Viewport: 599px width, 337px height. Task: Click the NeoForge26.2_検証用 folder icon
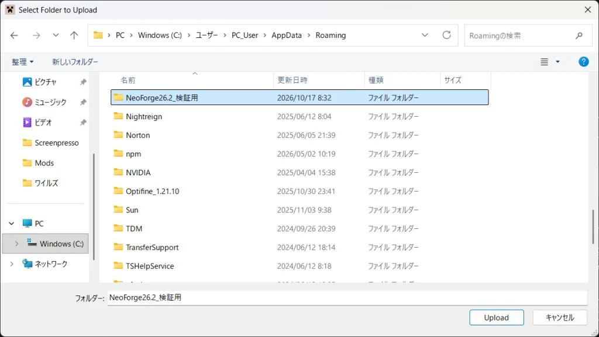(x=118, y=97)
